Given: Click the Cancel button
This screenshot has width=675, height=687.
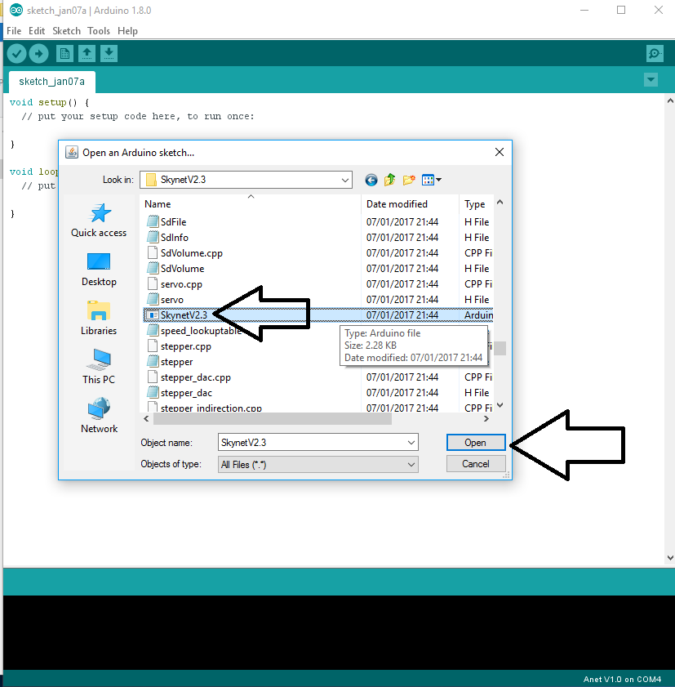Looking at the screenshot, I should click(x=476, y=464).
